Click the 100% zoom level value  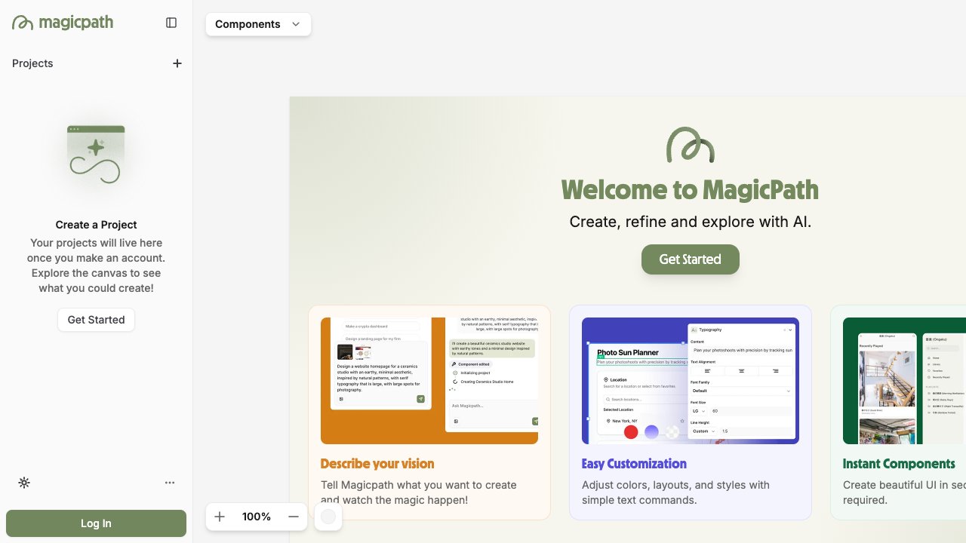257,517
